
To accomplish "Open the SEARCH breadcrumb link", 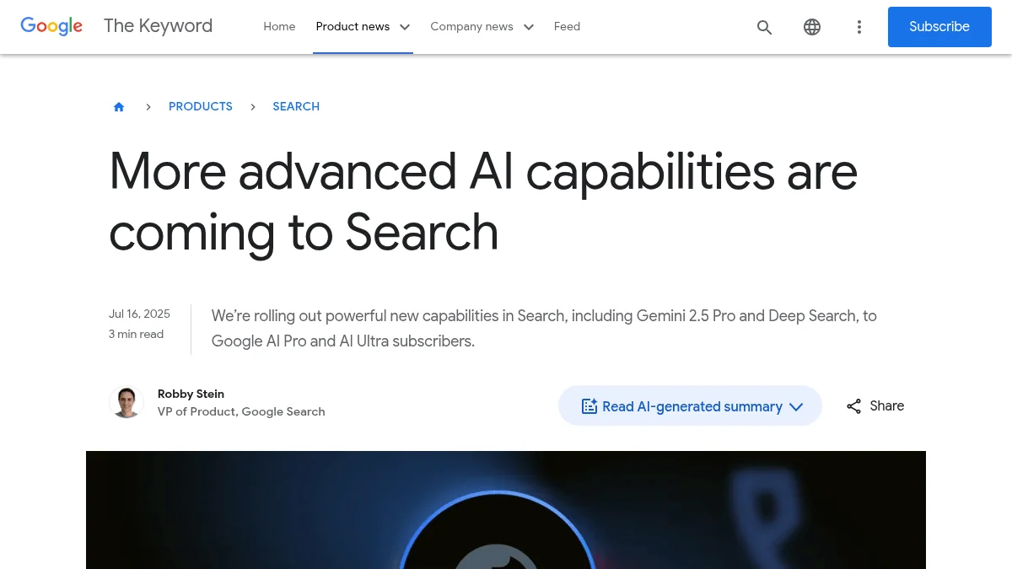I will tap(296, 106).
